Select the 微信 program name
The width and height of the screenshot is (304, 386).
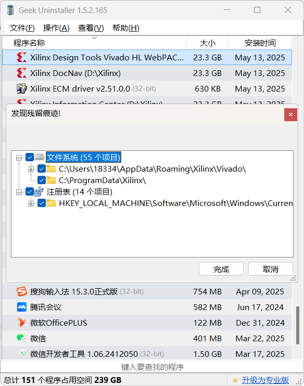click(x=38, y=339)
